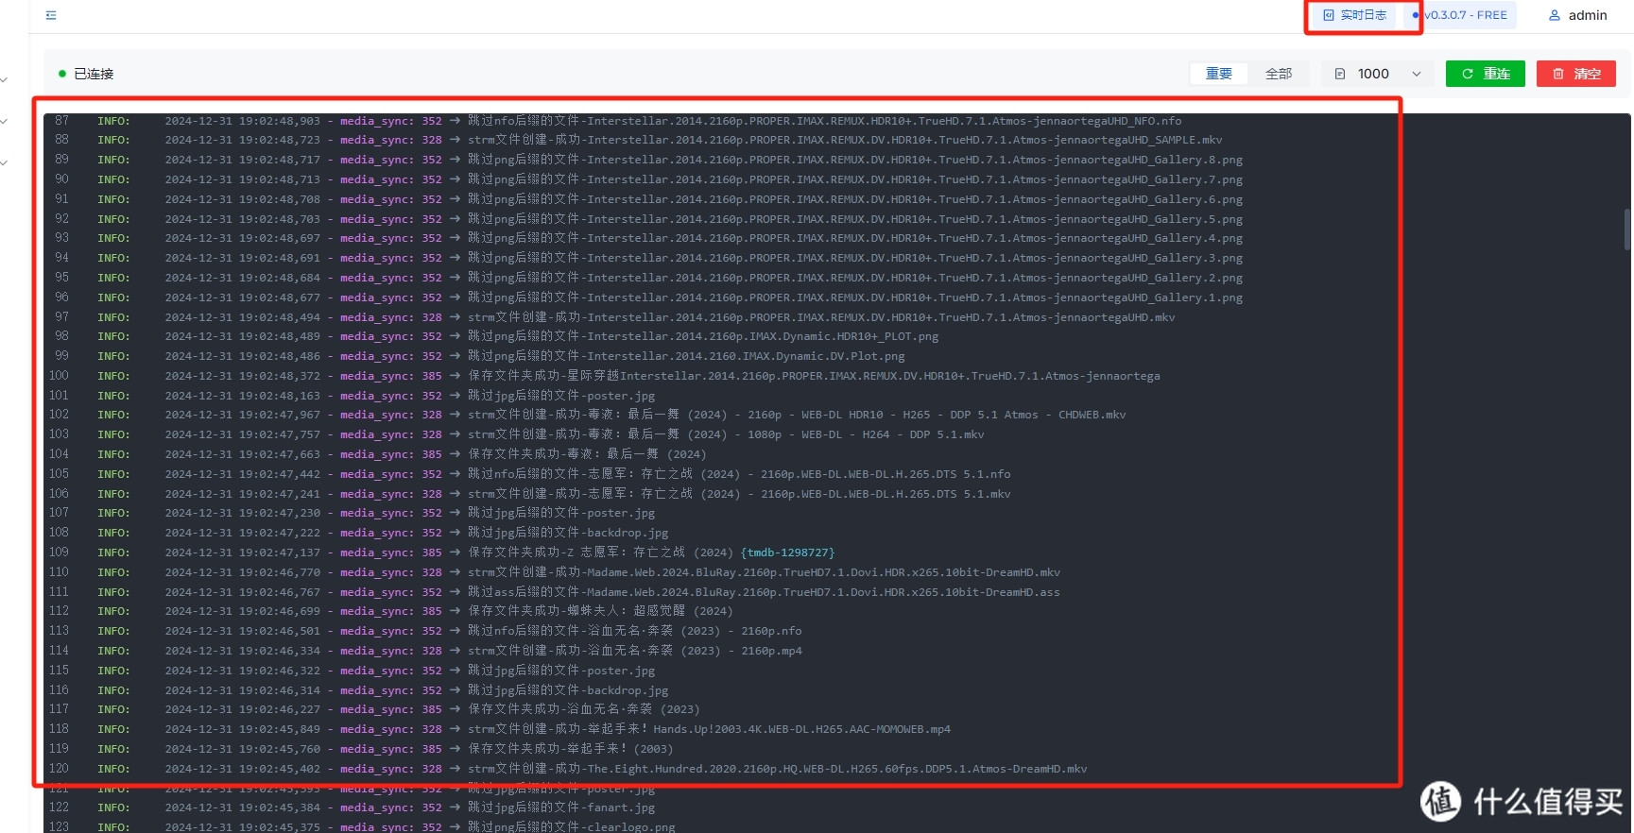Click the green 已连接 status dot
Screen dimensions: 1634x833
62,74
